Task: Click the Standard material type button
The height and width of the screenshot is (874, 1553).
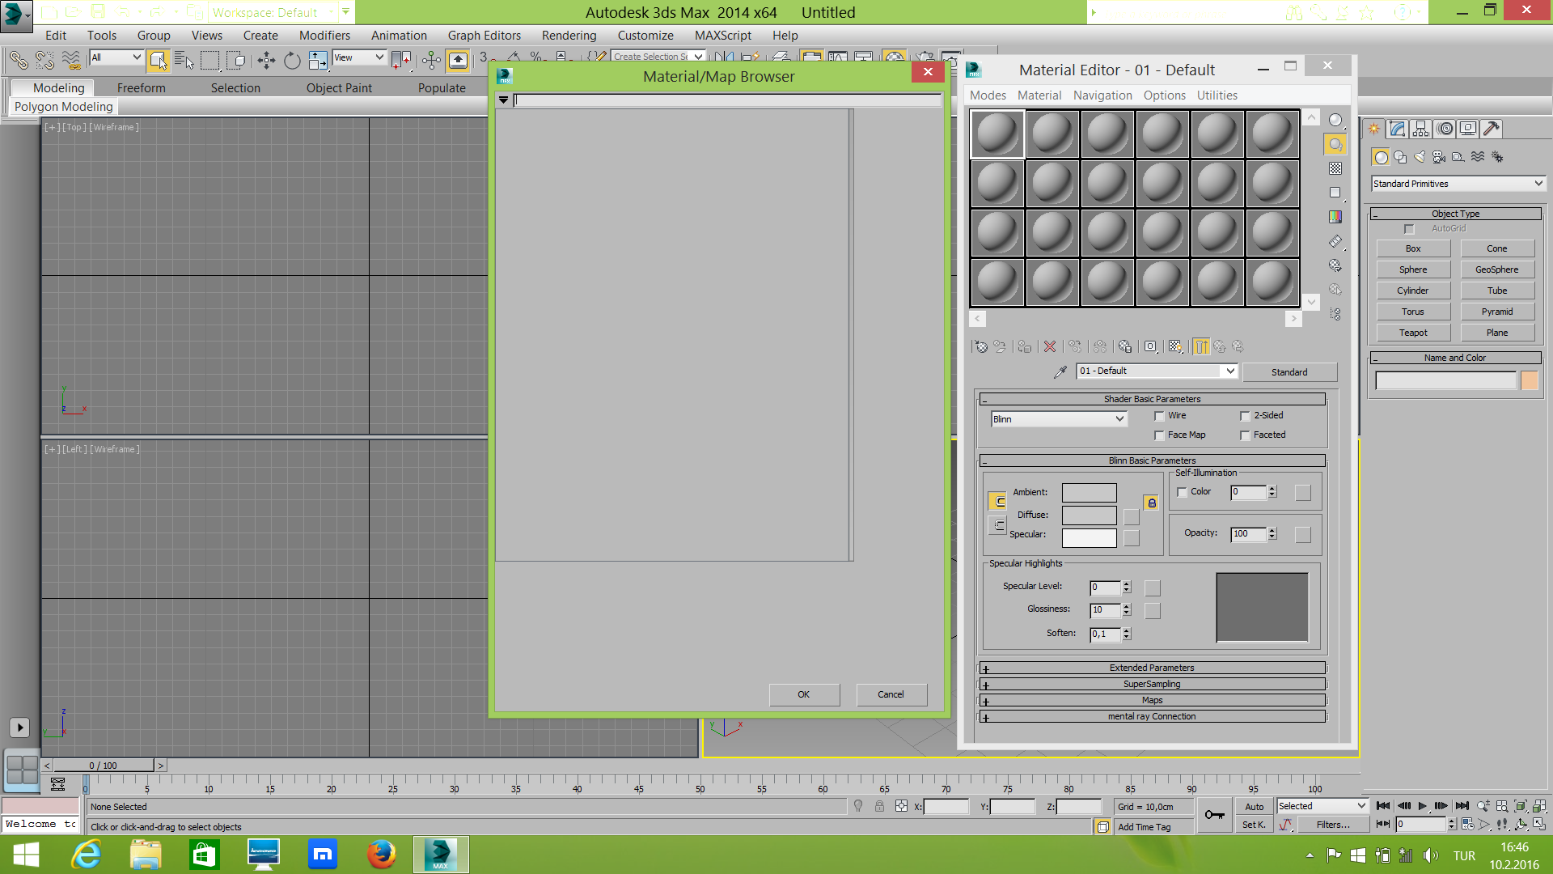Action: 1289,372
